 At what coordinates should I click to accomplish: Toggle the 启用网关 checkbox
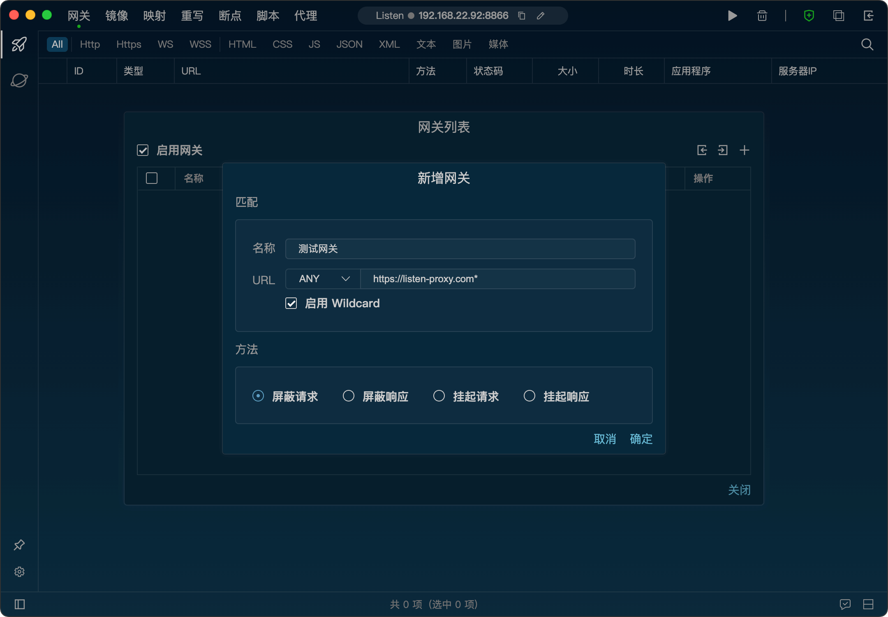143,150
